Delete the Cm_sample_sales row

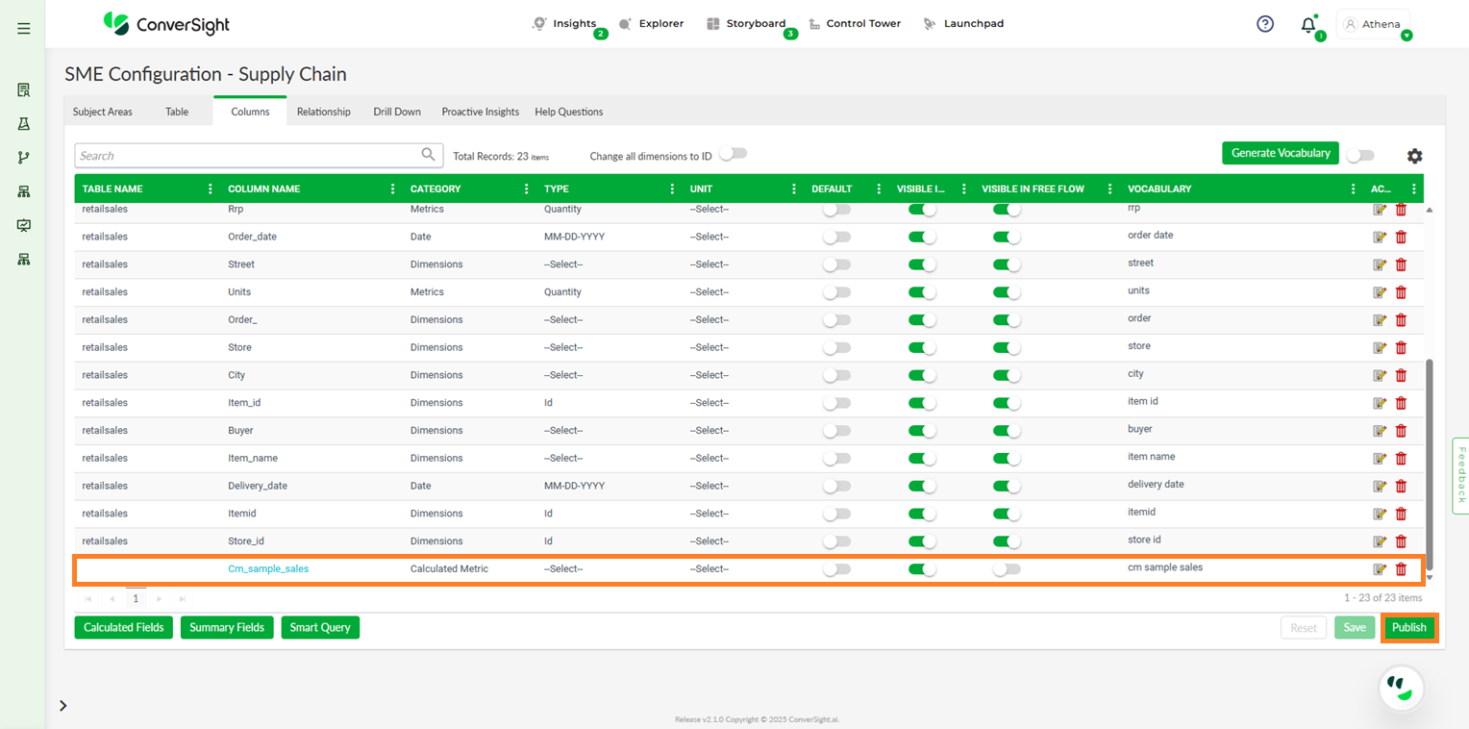point(1401,569)
